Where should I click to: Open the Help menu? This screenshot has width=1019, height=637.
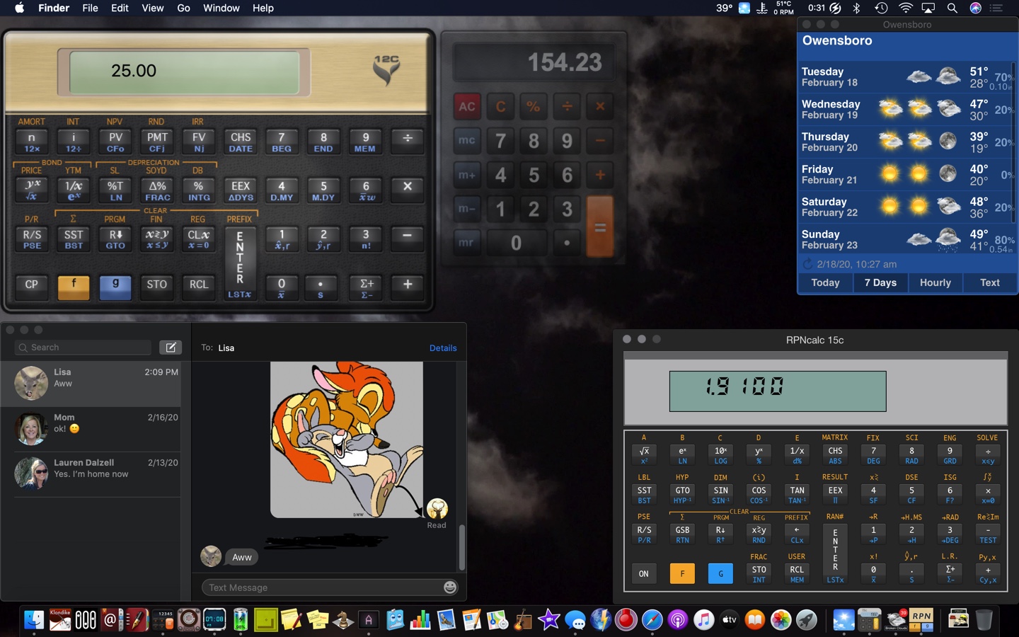click(263, 8)
